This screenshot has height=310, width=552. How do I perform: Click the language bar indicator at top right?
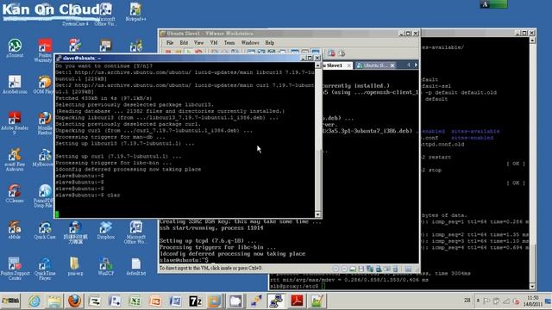(x=493, y=4)
